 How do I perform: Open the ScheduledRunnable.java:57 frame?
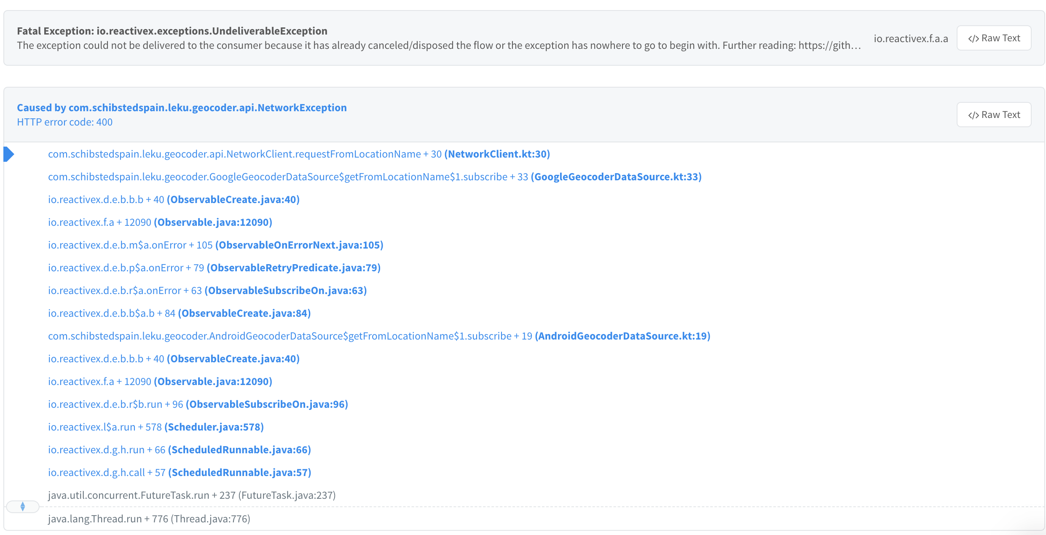tap(179, 472)
